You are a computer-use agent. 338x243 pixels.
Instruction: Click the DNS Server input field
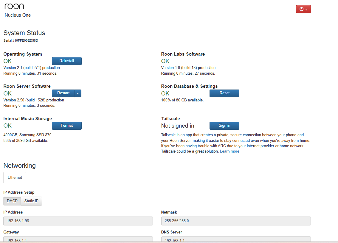[x=236, y=239]
